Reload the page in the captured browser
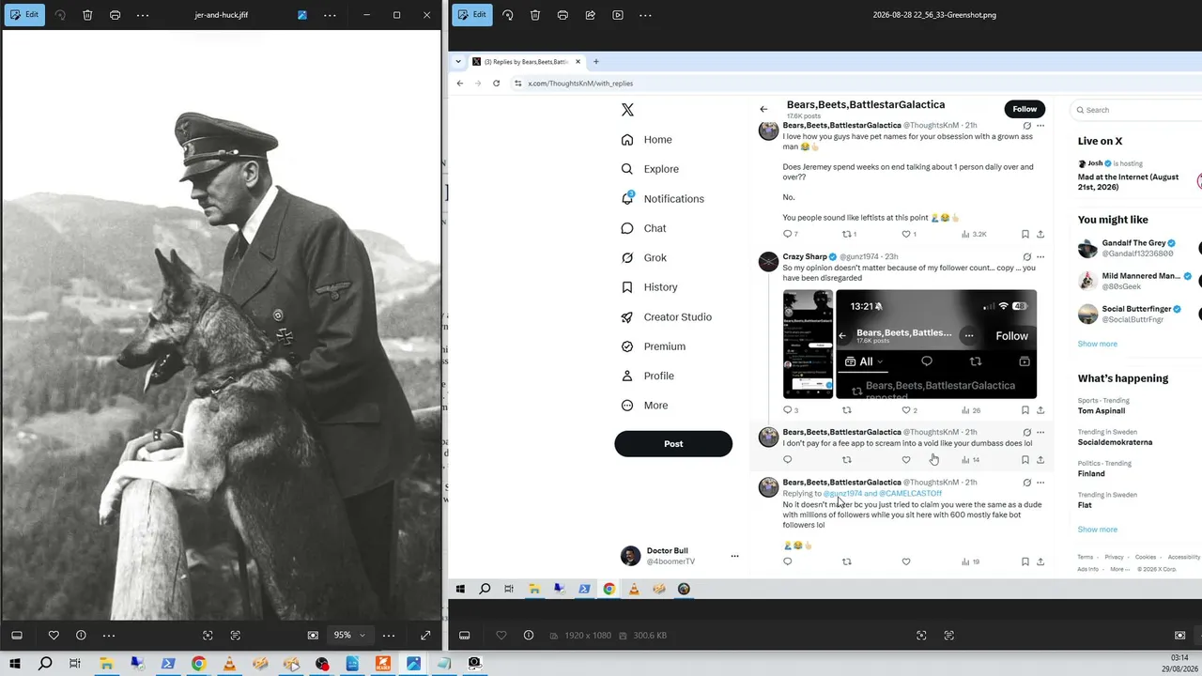 click(496, 84)
